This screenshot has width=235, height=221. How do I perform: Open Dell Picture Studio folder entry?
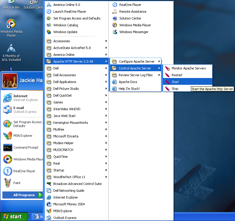click(77, 89)
